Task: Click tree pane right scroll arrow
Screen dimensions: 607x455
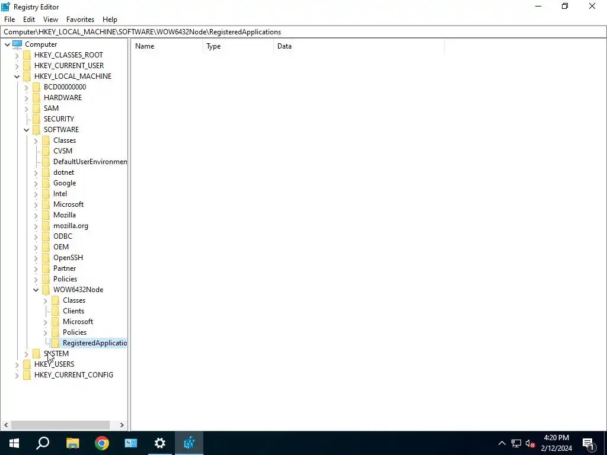Action: pos(122,425)
